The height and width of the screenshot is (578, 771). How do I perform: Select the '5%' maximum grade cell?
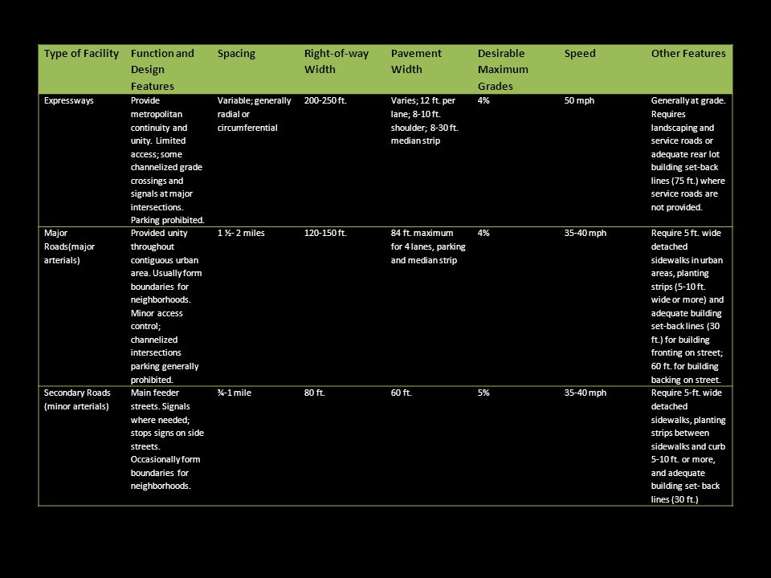coord(483,393)
